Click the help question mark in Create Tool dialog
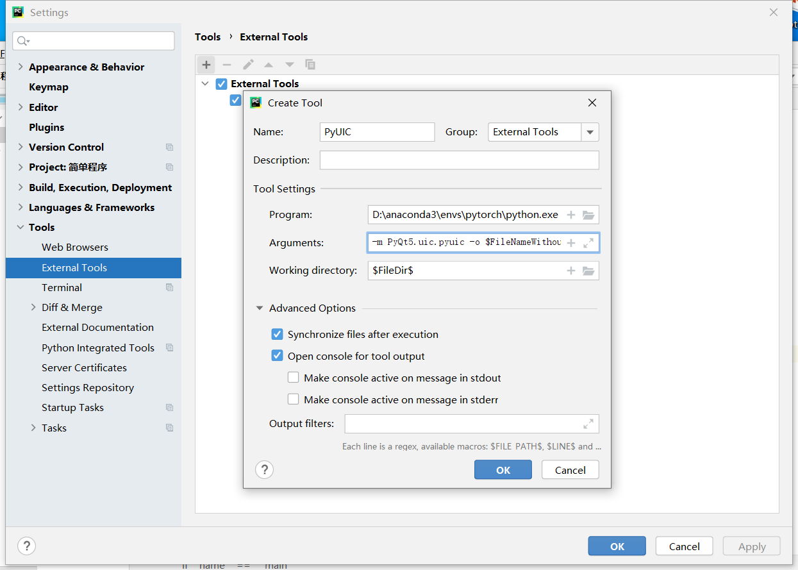Screen dimensions: 798x570 264,469
